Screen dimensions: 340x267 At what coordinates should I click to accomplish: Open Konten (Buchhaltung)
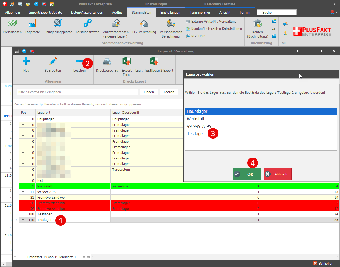point(257,29)
